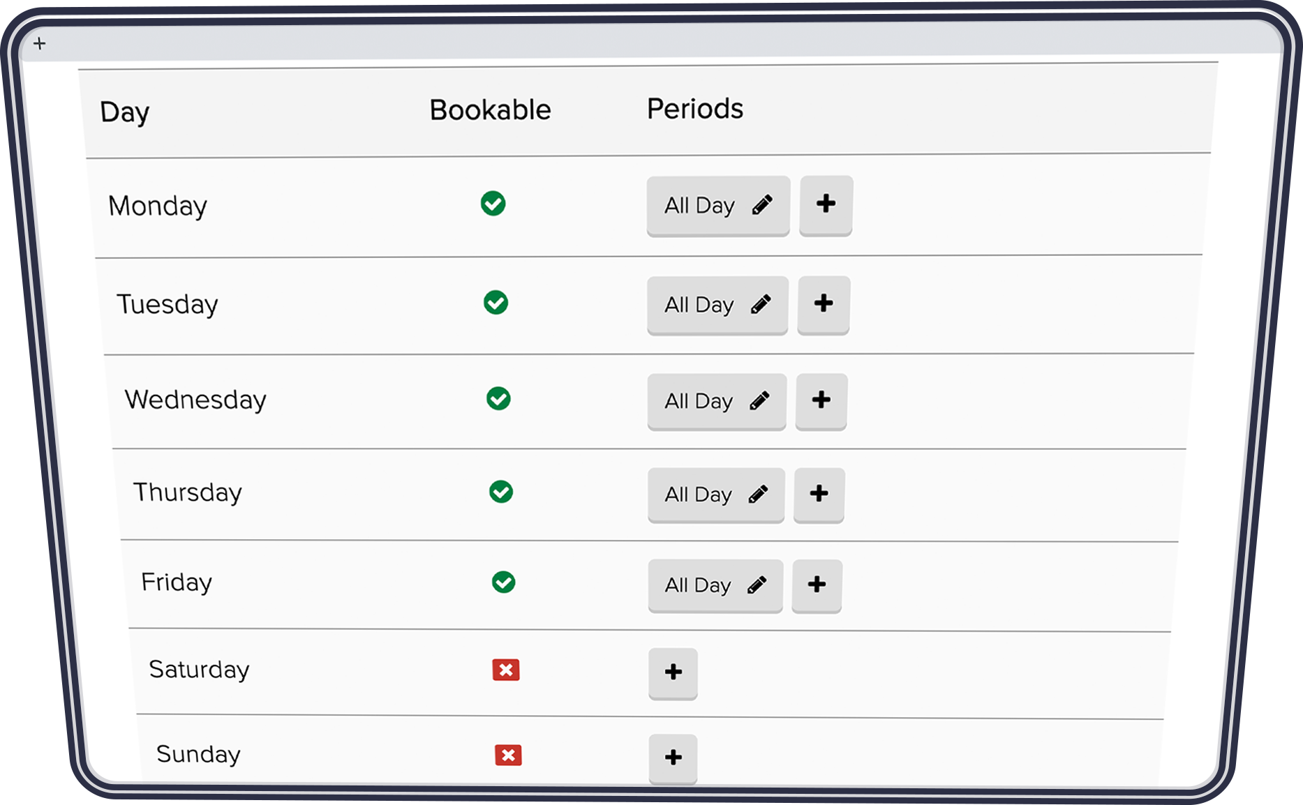1303x805 pixels.
Task: Edit Monday's All Day period
Action: click(761, 205)
